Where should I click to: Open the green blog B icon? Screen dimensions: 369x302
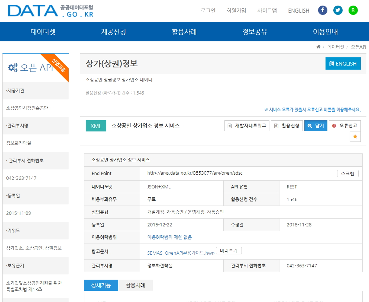click(x=353, y=10)
